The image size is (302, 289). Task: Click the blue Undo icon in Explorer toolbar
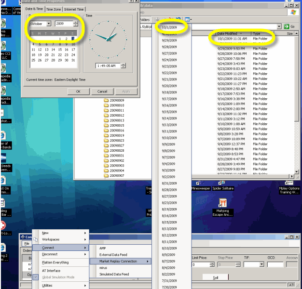coord(178,19)
